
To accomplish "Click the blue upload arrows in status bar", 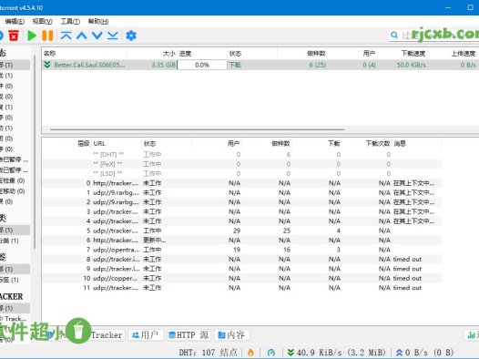I will pos(399,353).
